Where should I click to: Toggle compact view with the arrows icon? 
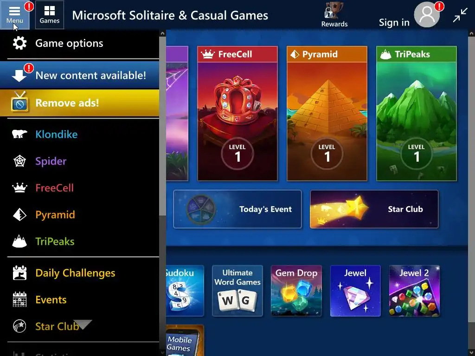(460, 15)
